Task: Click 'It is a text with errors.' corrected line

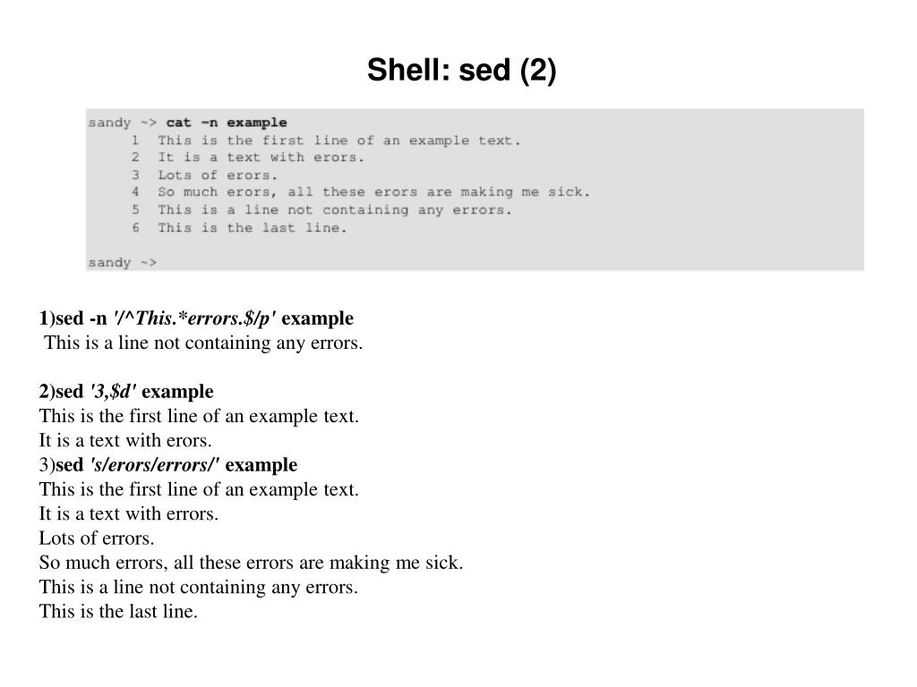Action: [x=129, y=514]
